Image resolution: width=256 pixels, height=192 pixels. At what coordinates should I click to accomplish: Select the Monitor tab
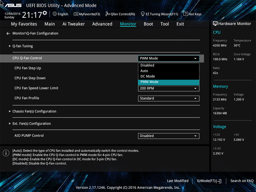click(x=128, y=24)
